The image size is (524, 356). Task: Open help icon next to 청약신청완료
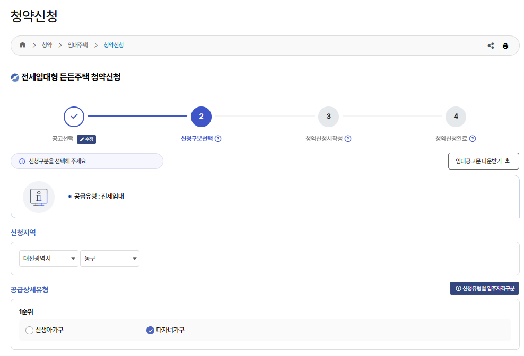click(473, 139)
